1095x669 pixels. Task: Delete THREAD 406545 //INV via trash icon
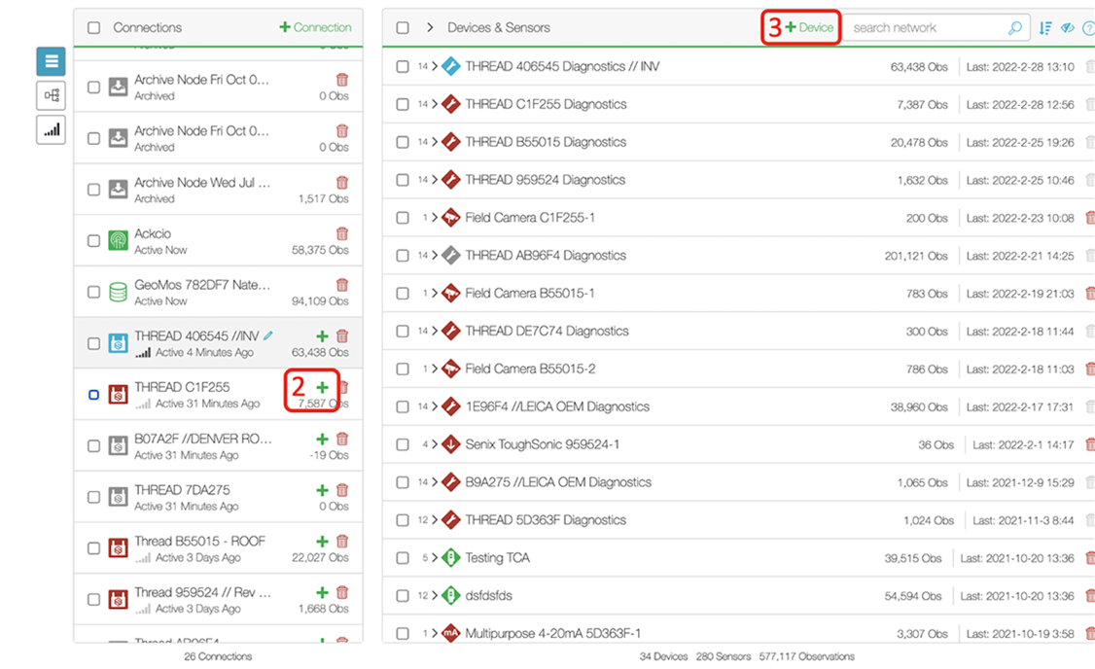342,335
